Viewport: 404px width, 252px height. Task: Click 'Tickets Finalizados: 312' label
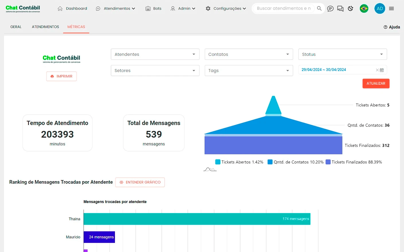[367, 145]
